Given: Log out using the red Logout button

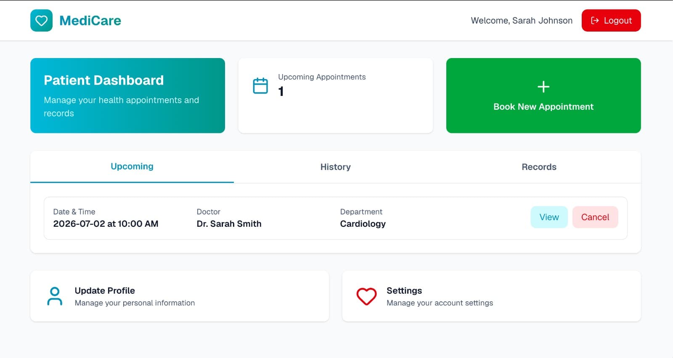Looking at the screenshot, I should point(611,21).
